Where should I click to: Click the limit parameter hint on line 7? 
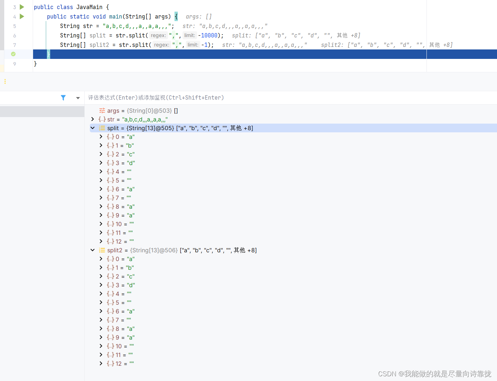click(x=193, y=45)
